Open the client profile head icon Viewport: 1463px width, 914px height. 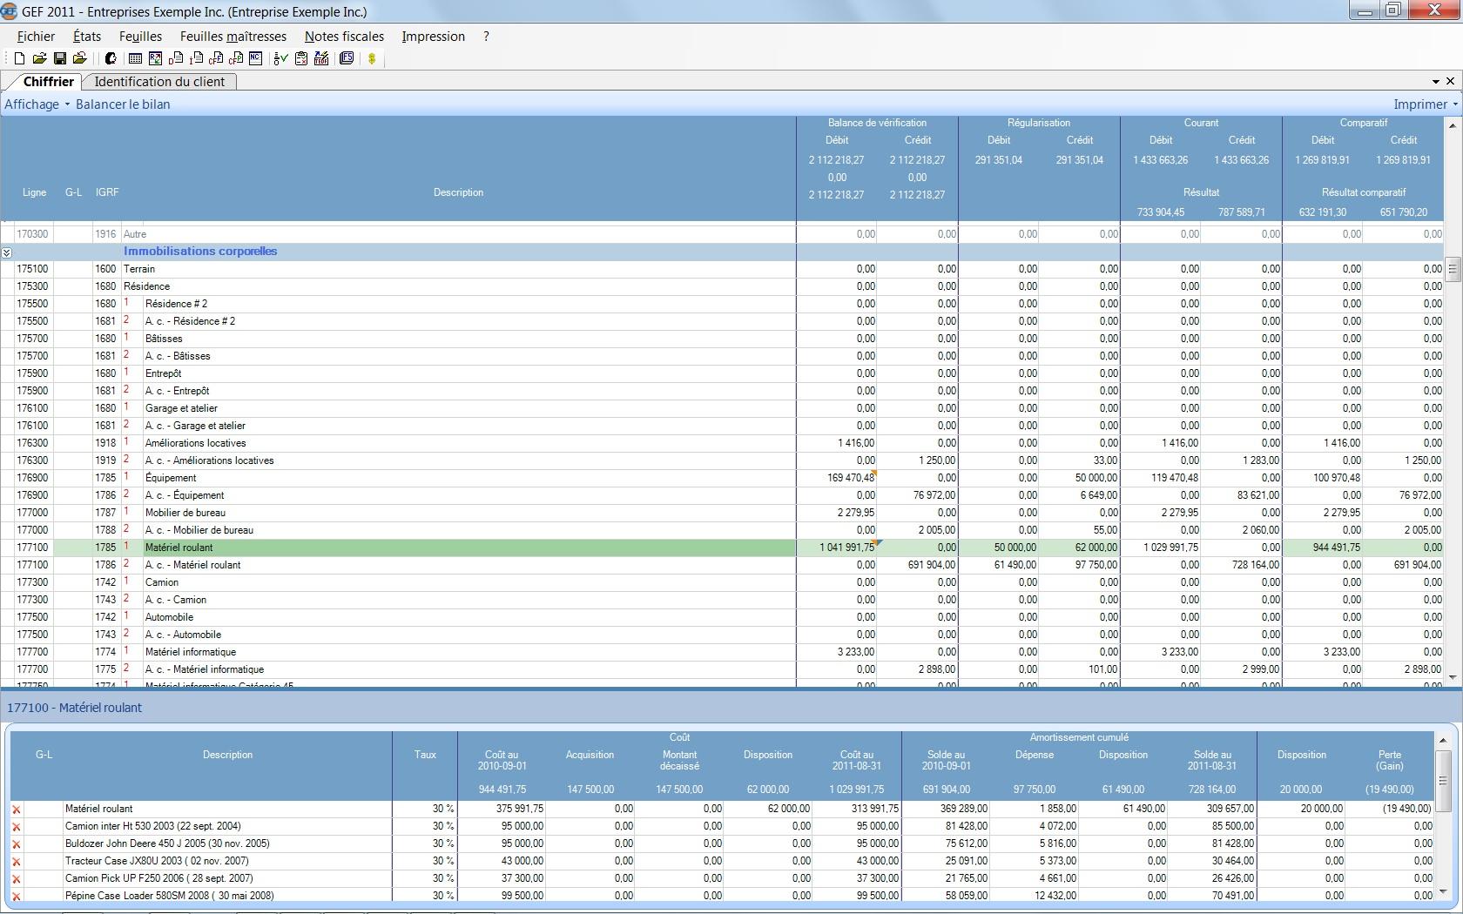tap(111, 58)
